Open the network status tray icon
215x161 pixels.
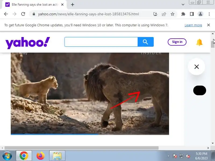(x=181, y=156)
